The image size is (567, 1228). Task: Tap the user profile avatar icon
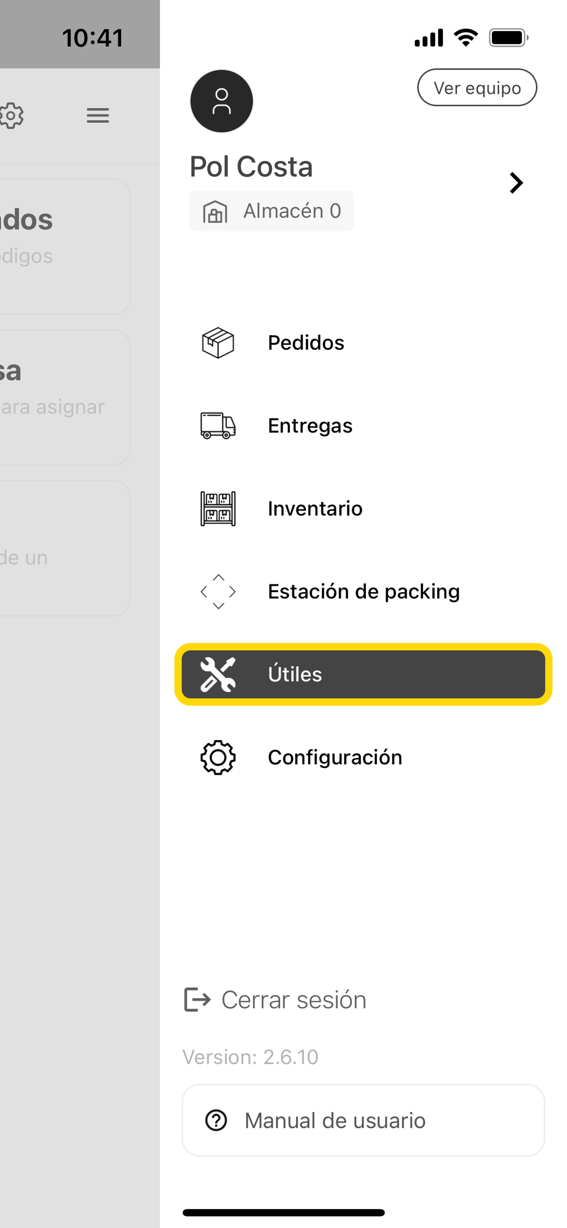tap(221, 101)
